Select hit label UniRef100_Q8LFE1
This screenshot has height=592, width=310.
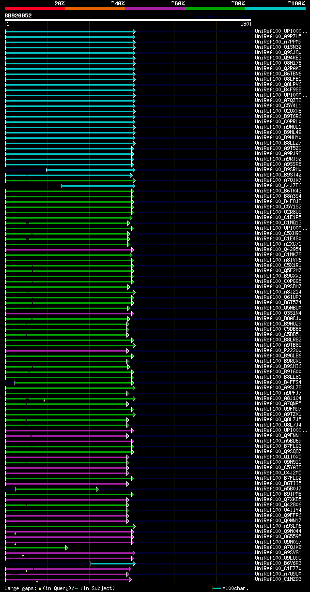278,79
